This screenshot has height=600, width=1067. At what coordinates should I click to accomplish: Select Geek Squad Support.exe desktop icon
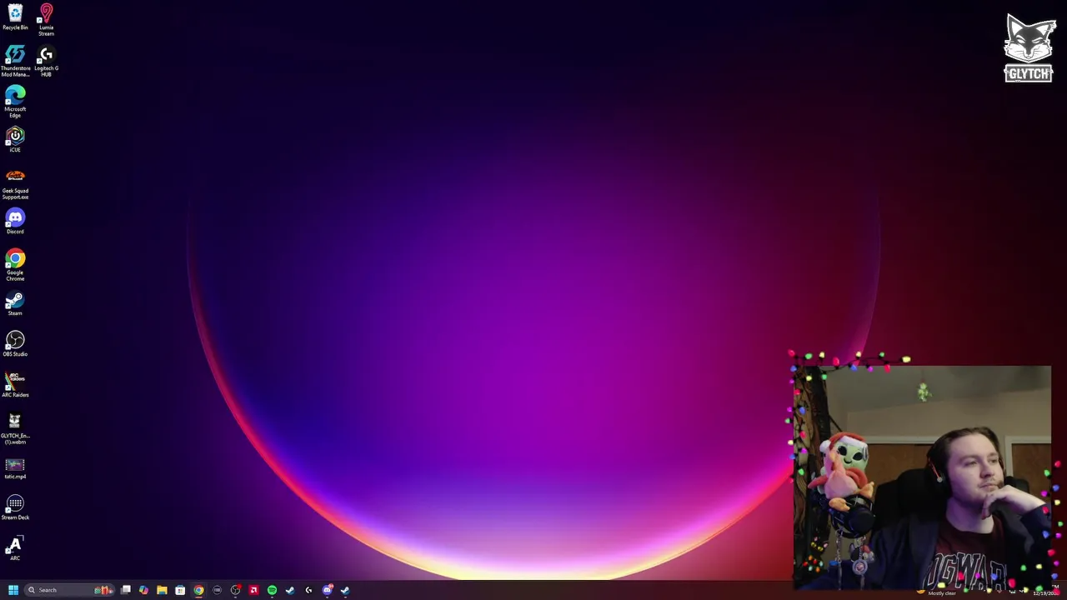point(15,183)
